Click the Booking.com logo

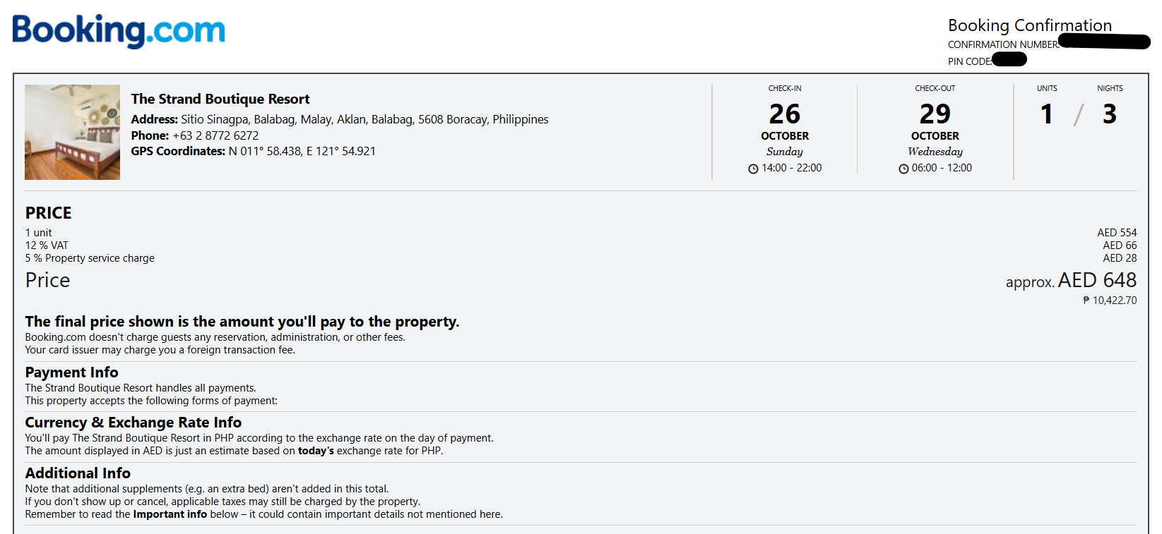(119, 31)
